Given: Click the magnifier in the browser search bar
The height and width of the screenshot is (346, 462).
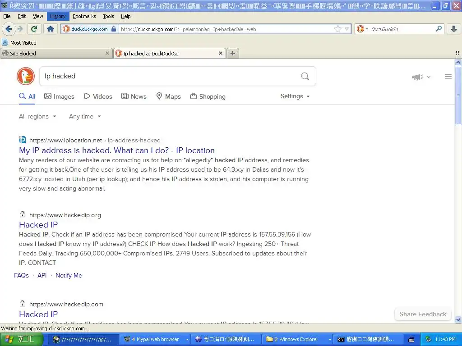Looking at the screenshot, I should (x=439, y=29).
